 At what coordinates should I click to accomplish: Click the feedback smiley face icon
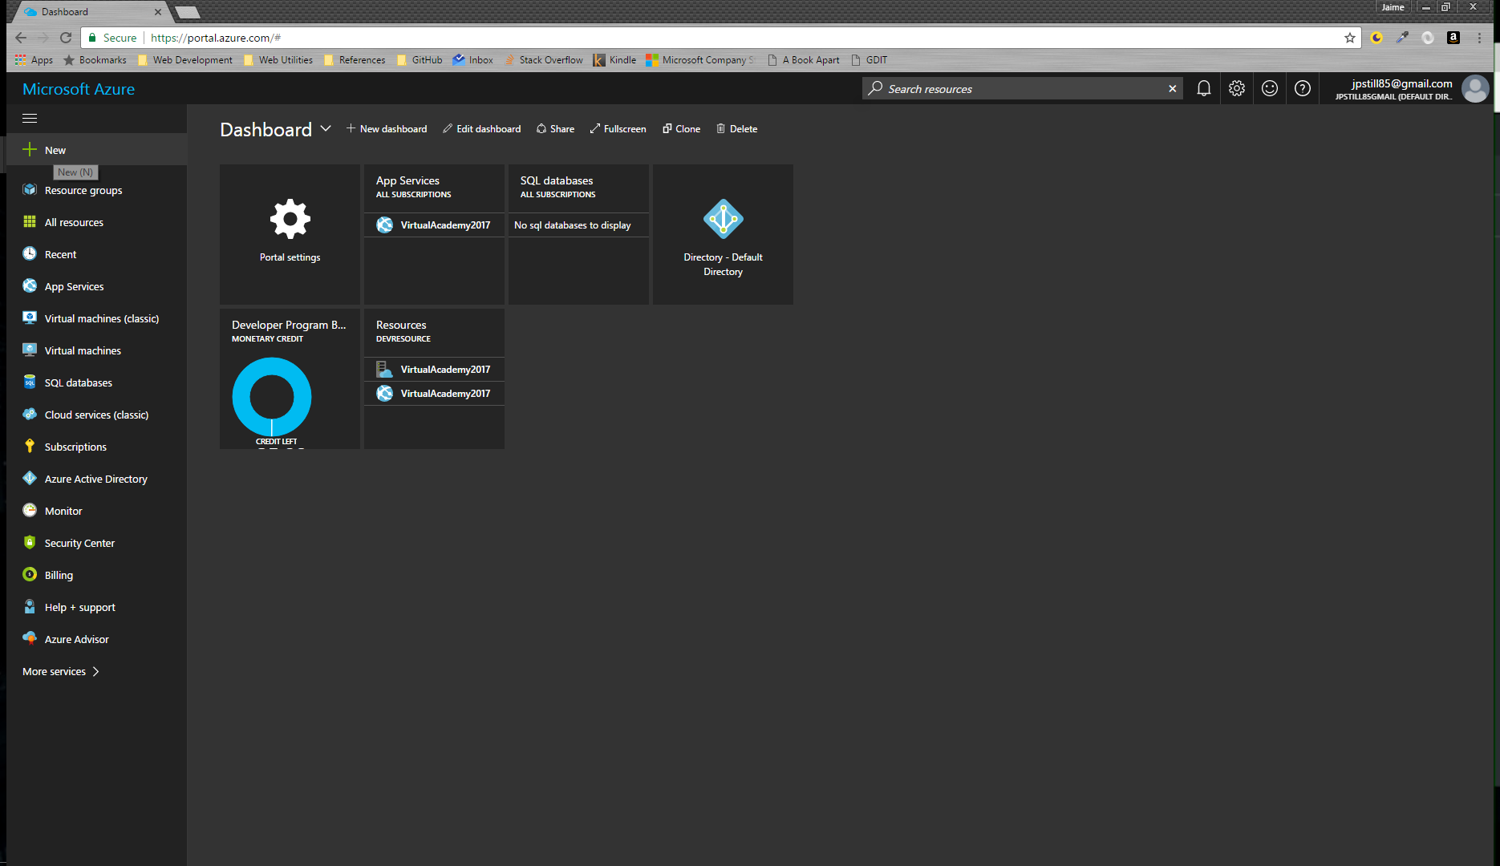(1269, 89)
